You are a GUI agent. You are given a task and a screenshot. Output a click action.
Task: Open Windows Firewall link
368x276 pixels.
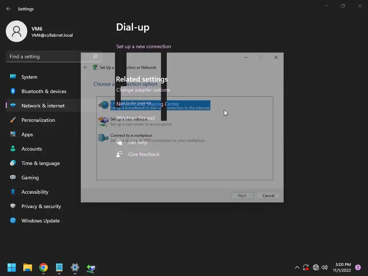click(x=135, y=118)
